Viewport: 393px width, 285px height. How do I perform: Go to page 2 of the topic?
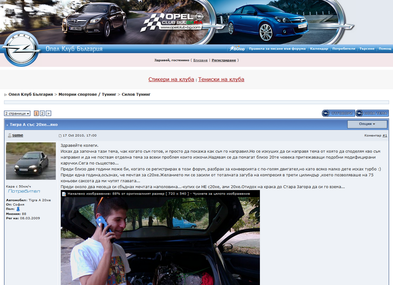pyautogui.click(x=42, y=114)
